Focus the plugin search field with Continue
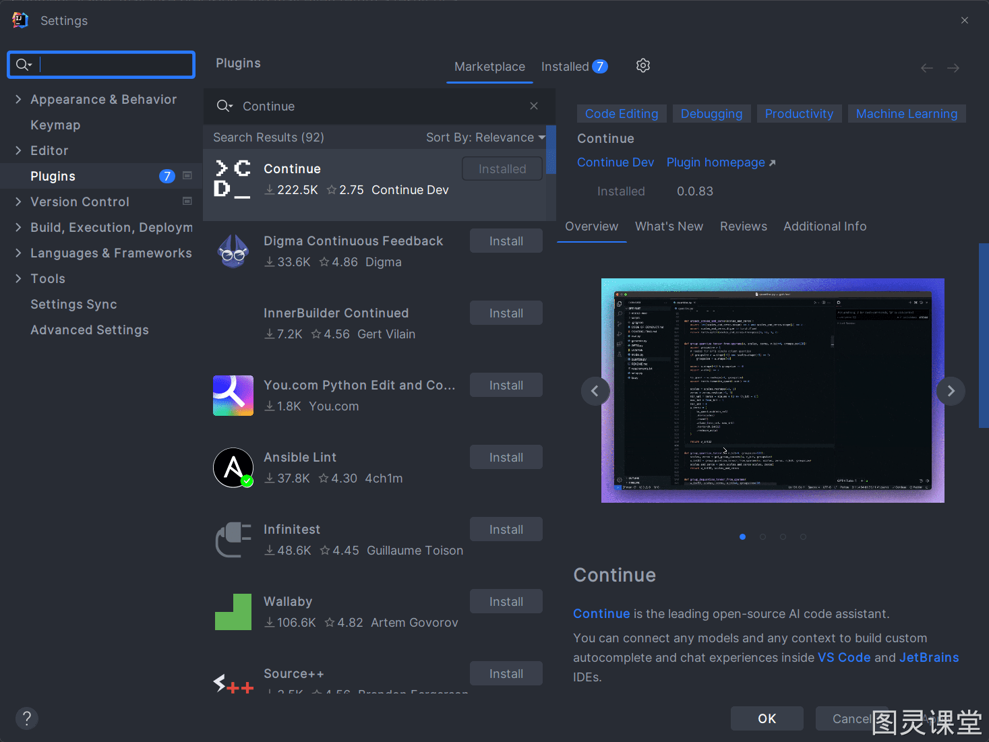Screen dimensions: 989x742 tap(379, 106)
